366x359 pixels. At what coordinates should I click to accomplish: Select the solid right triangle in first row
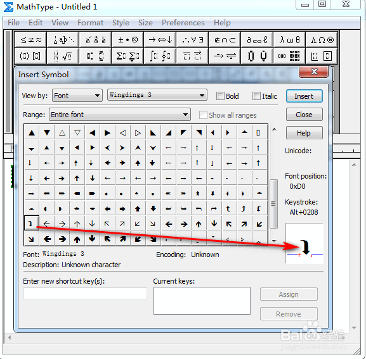coord(108,133)
